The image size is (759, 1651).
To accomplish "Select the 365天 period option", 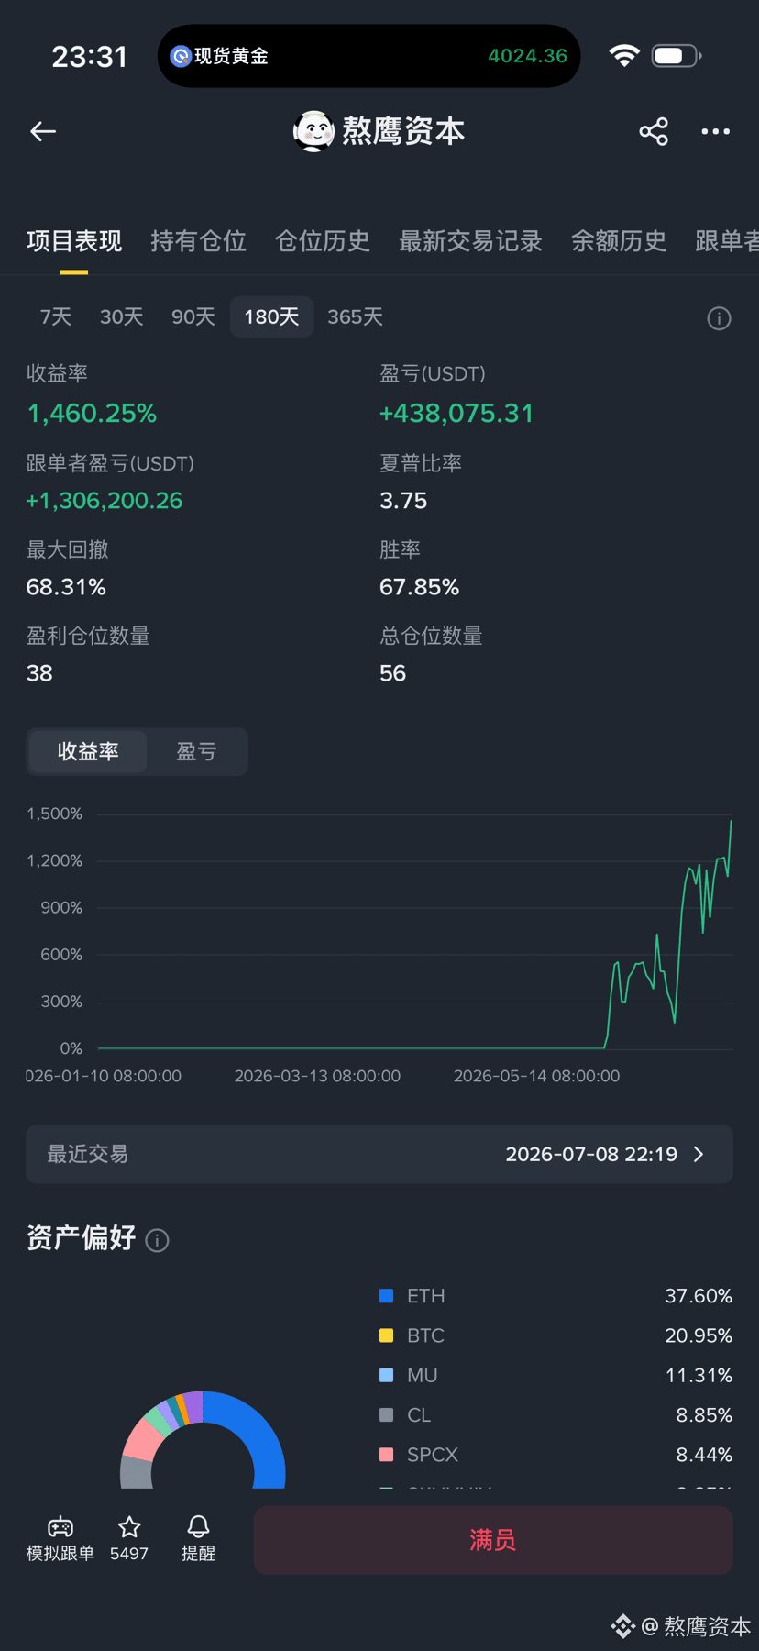I will (355, 317).
